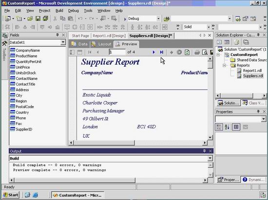Click the Refresh report icon
The width and height of the screenshot is (268, 200).
coord(187,52)
